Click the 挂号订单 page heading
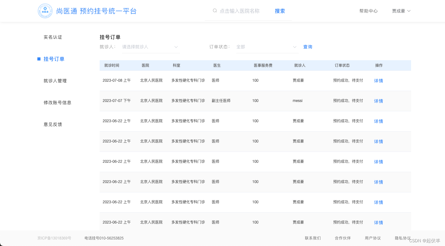This screenshot has height=246, width=445. [x=110, y=37]
